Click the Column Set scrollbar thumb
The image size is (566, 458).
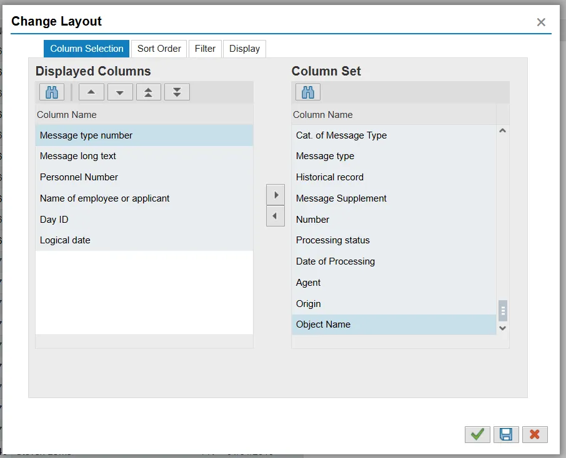click(x=503, y=311)
